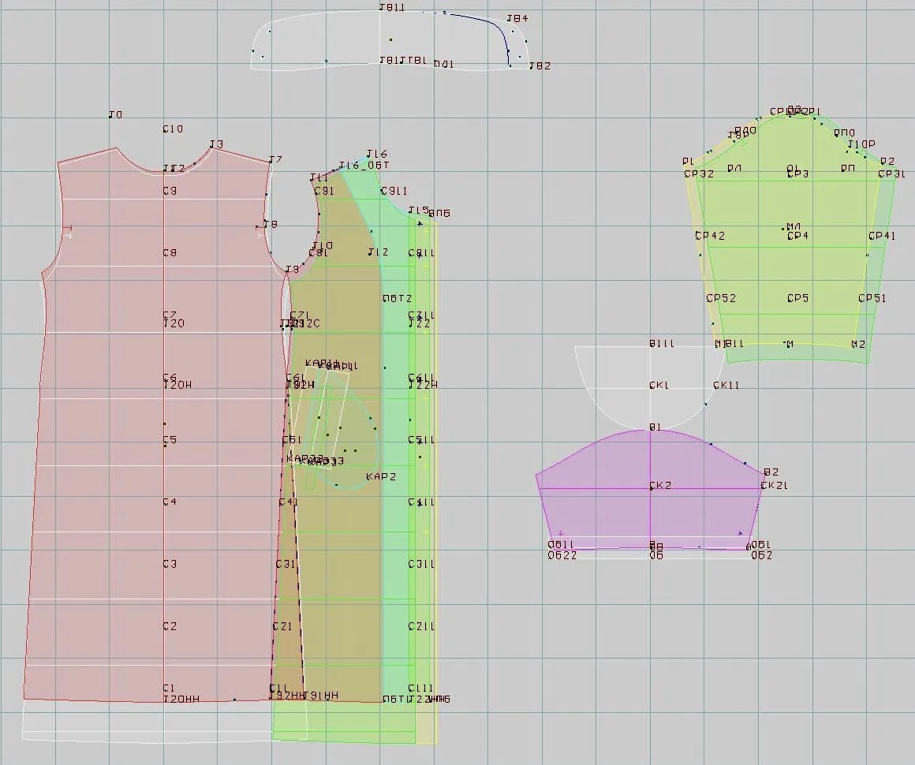This screenshot has height=765, width=915.
Task: Click point label J0
Action: [115, 115]
